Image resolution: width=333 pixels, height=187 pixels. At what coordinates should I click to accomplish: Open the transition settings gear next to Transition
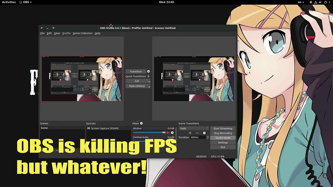148,71
